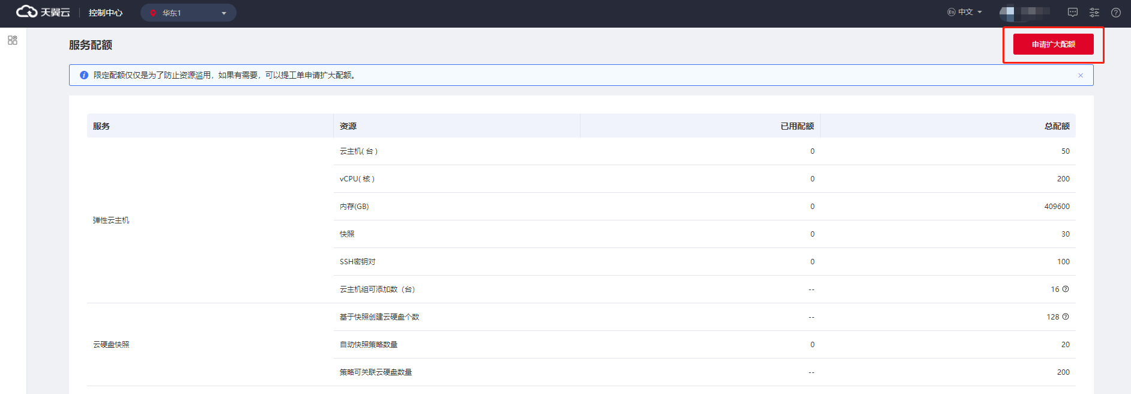Click help icon beside quota value 16
This screenshot has height=394, width=1131.
pyautogui.click(x=1066, y=289)
